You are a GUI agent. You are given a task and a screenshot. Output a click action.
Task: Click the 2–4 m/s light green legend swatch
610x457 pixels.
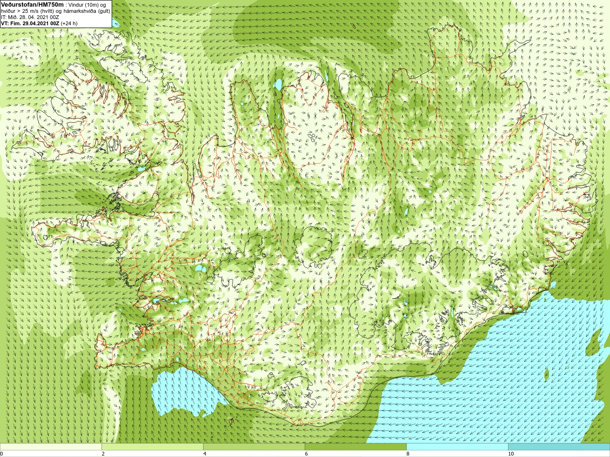point(152,447)
